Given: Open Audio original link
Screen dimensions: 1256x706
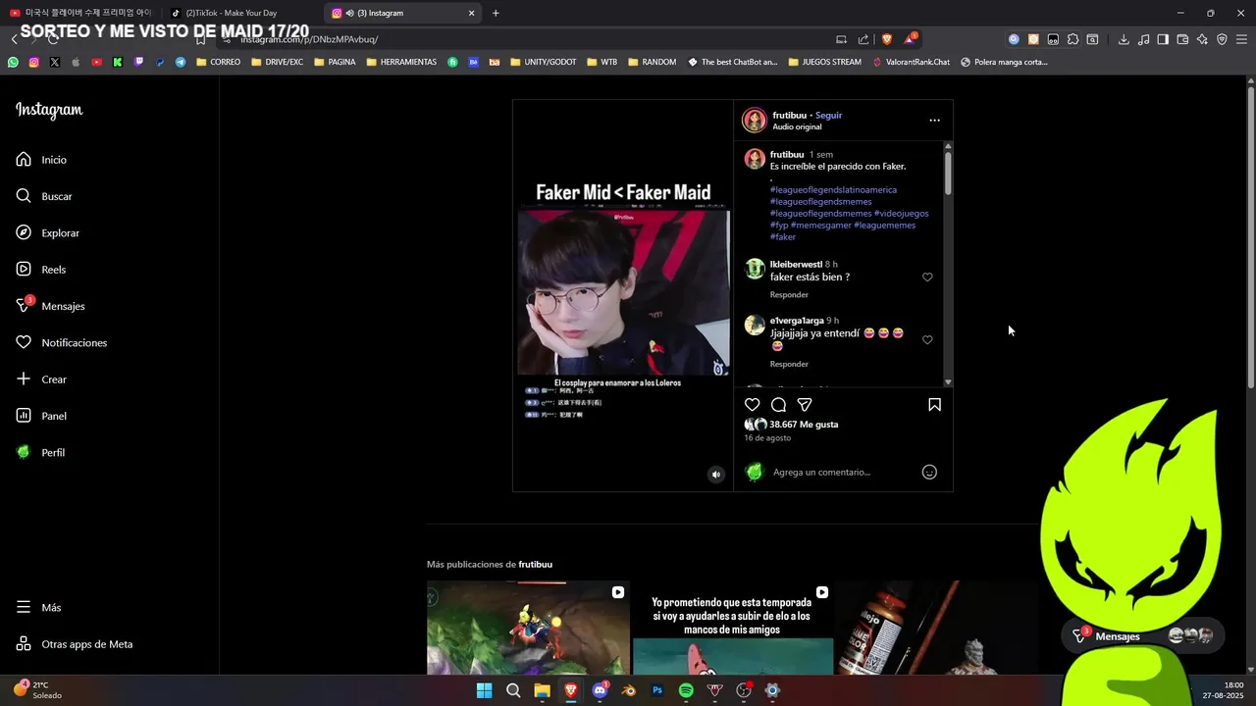Looking at the screenshot, I should coord(797,126).
